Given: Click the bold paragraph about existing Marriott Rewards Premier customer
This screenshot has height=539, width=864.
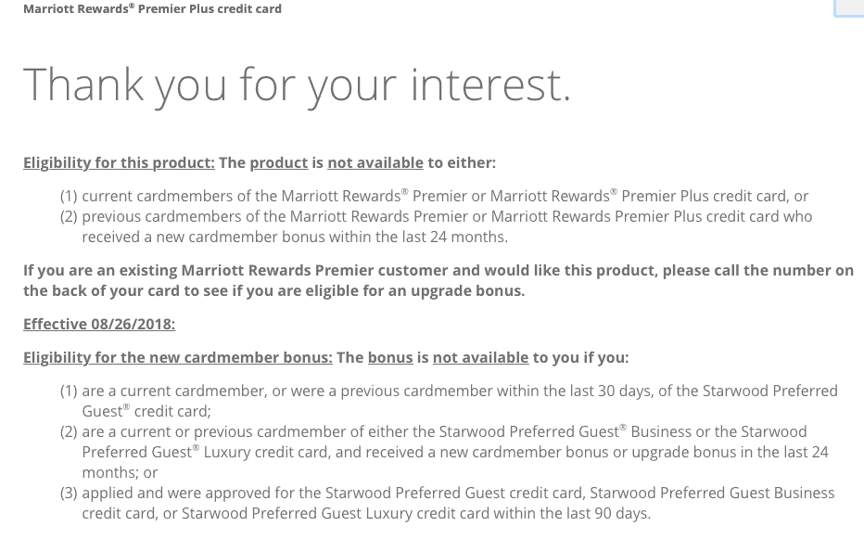Looking at the screenshot, I should (438, 280).
